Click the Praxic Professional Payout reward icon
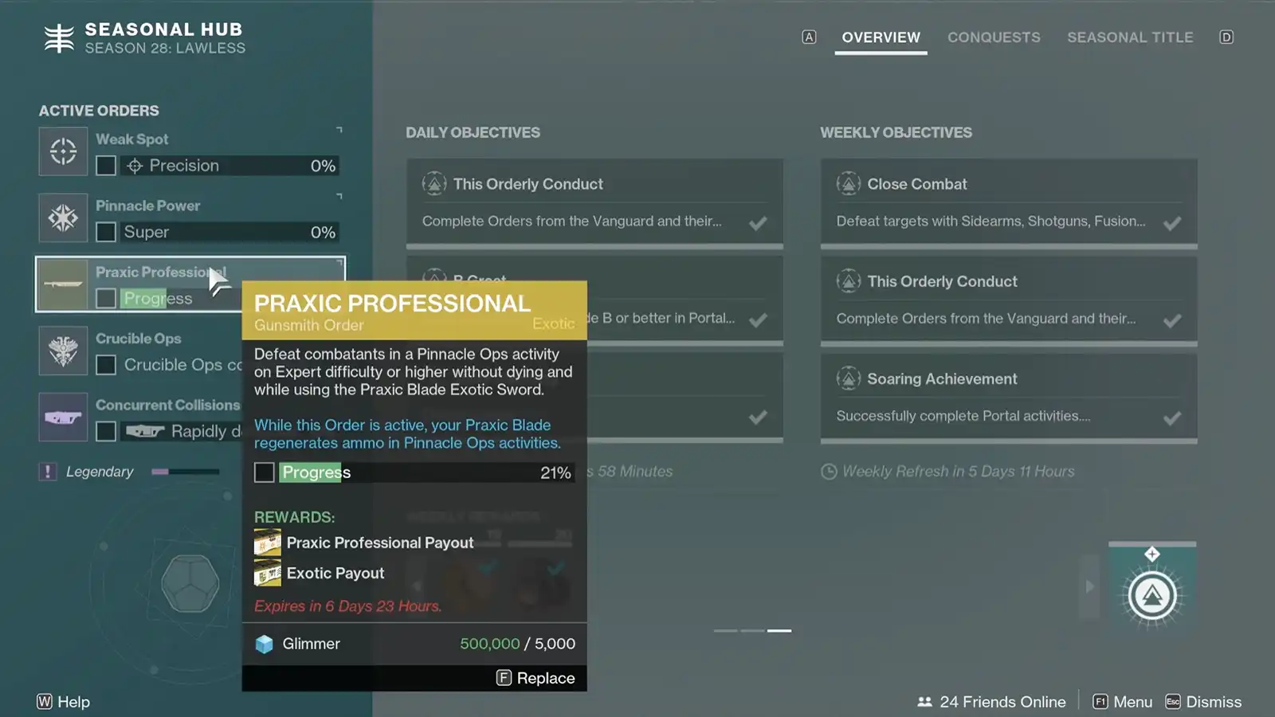Viewport: 1275px width, 717px height. coord(268,543)
